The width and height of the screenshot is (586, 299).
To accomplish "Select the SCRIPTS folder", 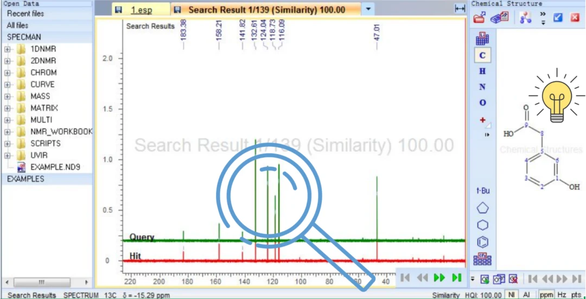I will pos(45,143).
